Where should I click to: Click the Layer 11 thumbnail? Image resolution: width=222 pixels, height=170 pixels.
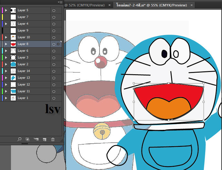(13, 91)
